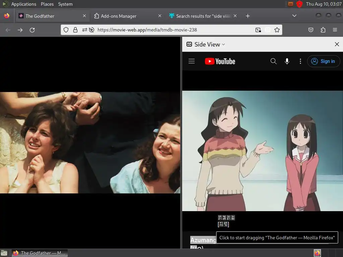
Task: Go forward one page
Action: click(20, 30)
